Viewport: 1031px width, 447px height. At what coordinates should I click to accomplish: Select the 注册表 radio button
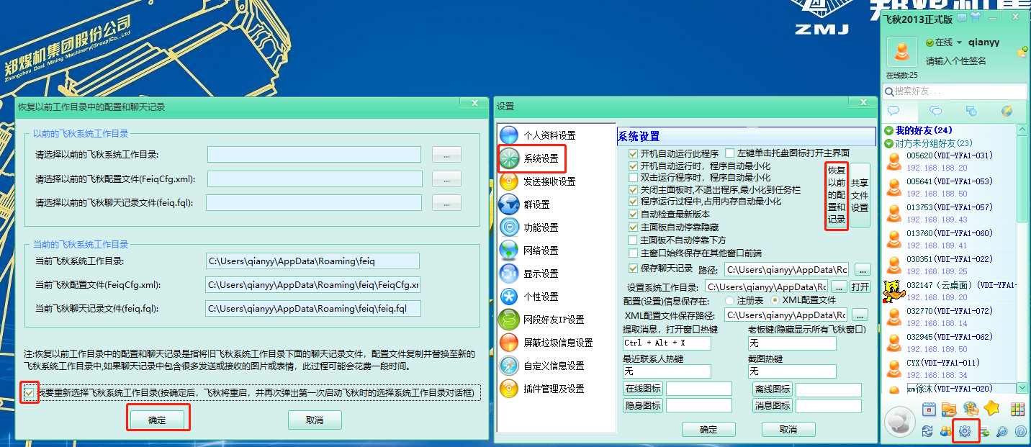click(730, 300)
